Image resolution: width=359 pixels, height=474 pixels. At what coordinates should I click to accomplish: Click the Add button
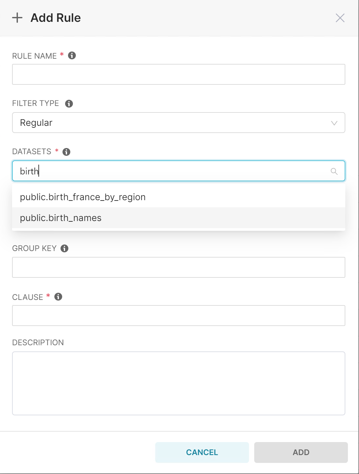(301, 452)
